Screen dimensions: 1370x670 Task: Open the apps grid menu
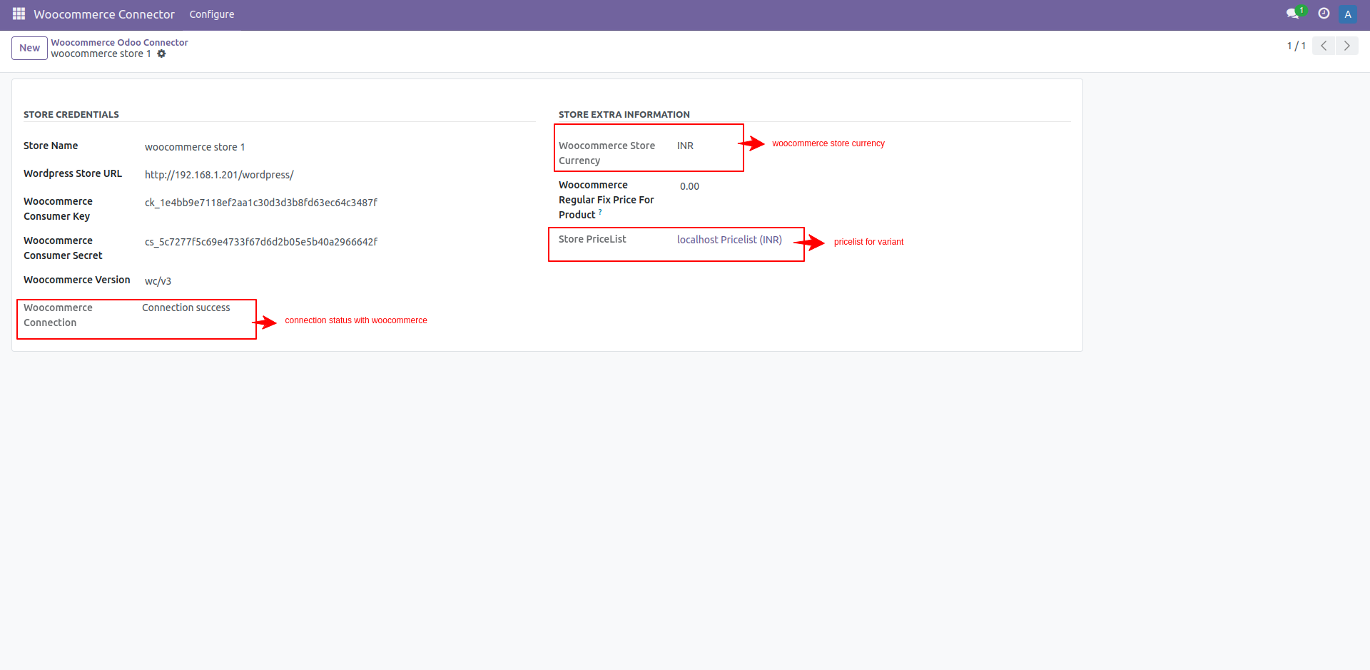(18, 14)
